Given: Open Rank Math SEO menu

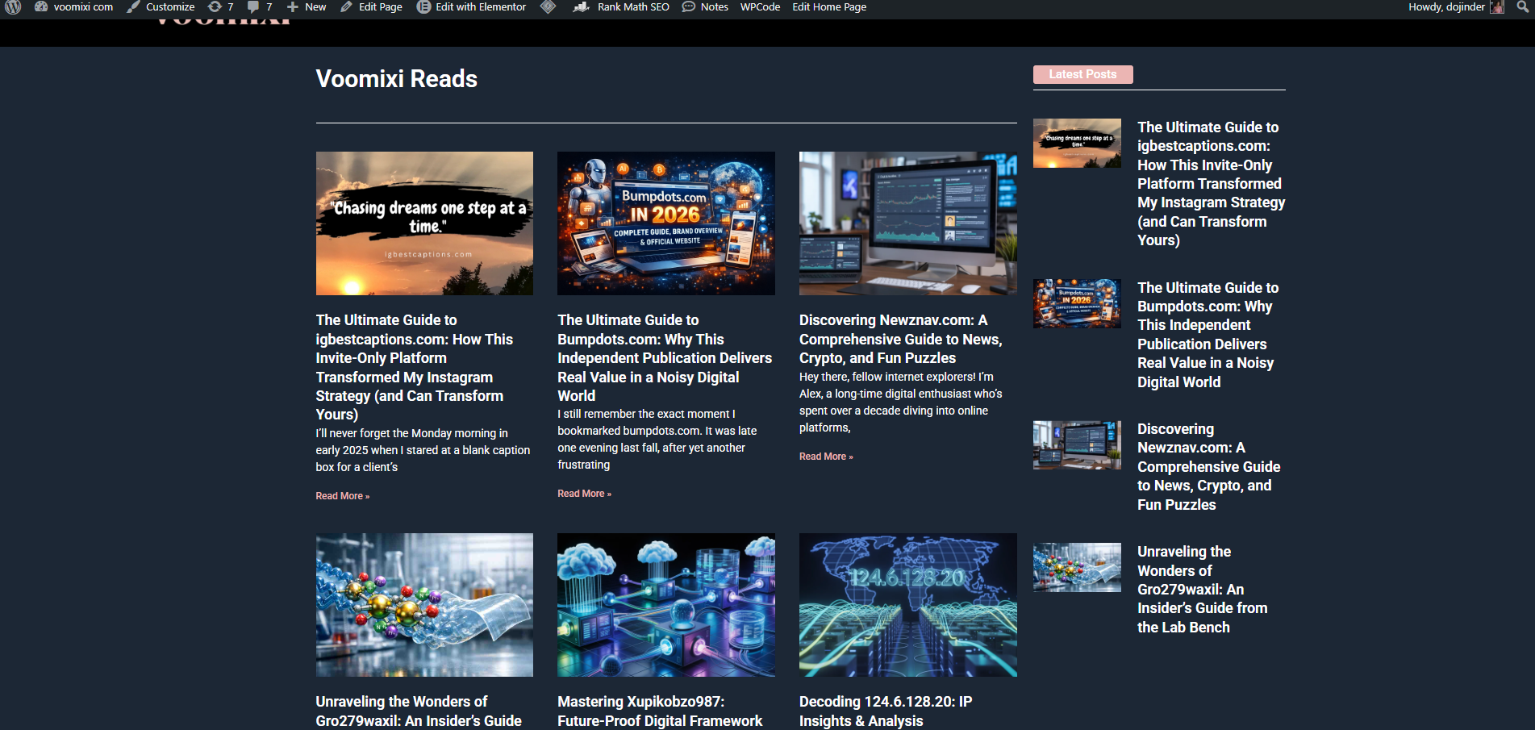Looking at the screenshot, I should (620, 6).
